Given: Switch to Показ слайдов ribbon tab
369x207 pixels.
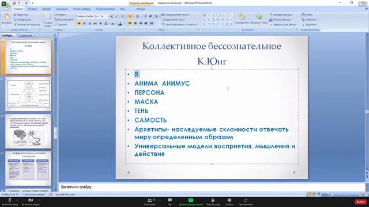Looking at the screenshot, I should (82, 9).
